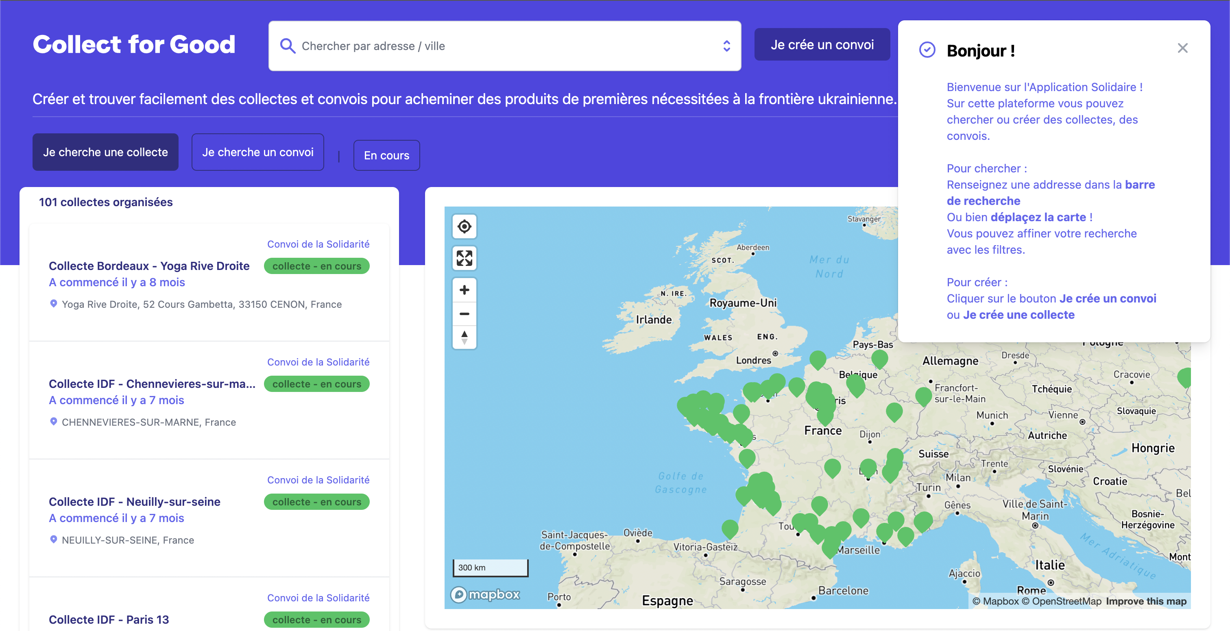Image resolution: width=1230 pixels, height=631 pixels.
Task: Select the green marker near Vitoria-Gasteiz coast
Action: pos(730,529)
